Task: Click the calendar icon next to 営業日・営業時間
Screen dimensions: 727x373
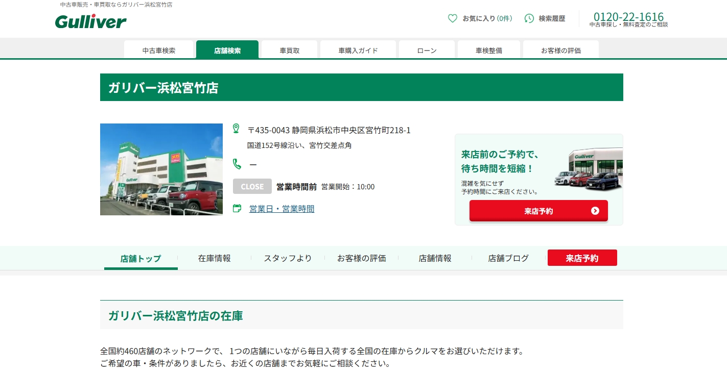Action: [237, 208]
